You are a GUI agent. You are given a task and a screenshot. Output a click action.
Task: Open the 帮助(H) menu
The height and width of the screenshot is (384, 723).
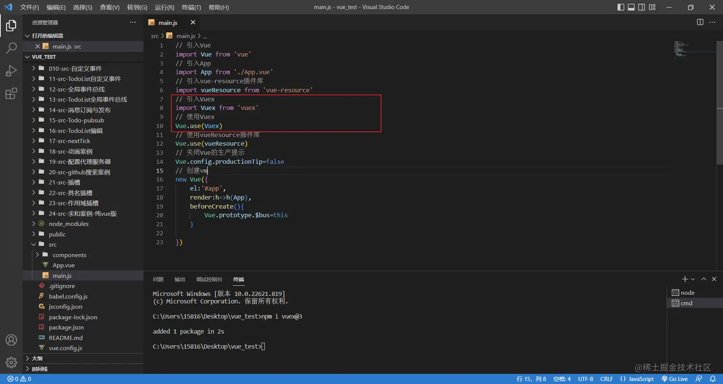click(x=219, y=7)
